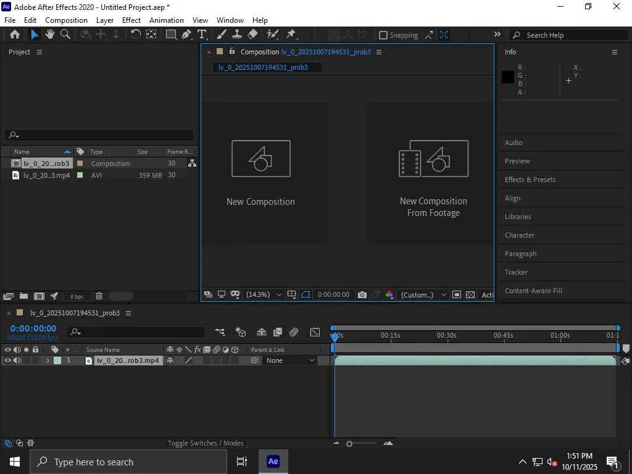Screen dimensions: 632x474
Task: Toggle the transparency grid in viewer
Action: pyautogui.click(x=470, y=295)
